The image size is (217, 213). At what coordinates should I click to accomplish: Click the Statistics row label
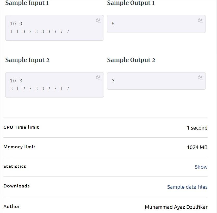click(15, 166)
